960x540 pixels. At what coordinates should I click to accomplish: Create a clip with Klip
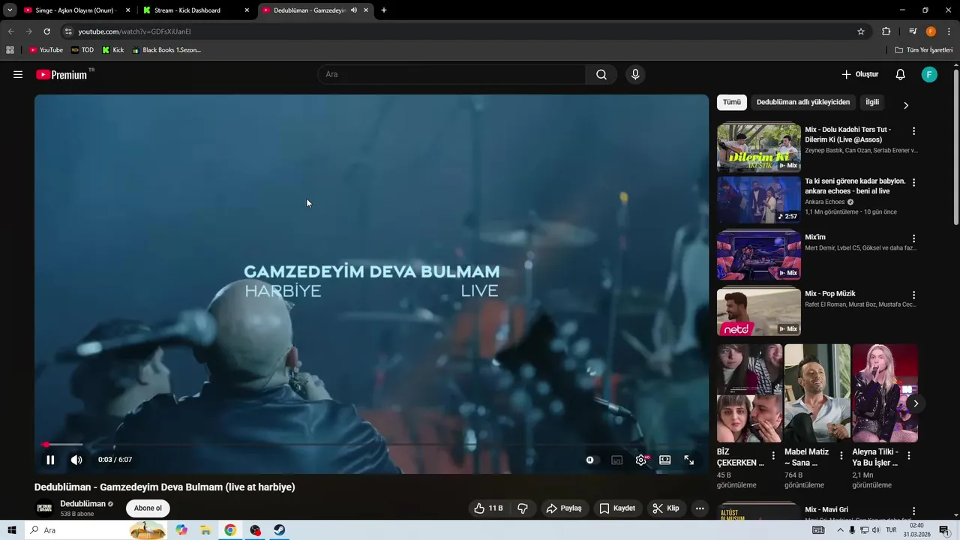point(666,508)
